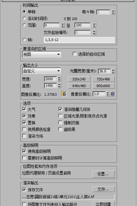Click the 每N帧 spinner arrows
The width and height of the screenshot is (137, 206).
pos(113,12)
